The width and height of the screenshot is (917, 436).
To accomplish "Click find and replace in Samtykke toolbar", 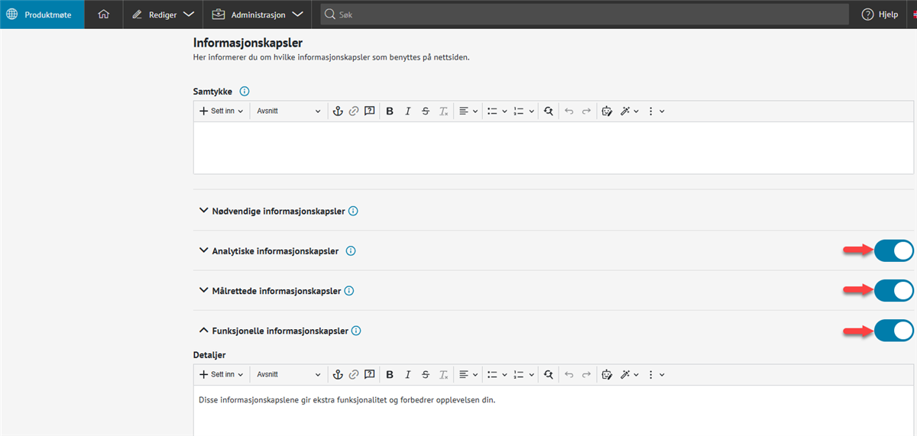I will click(x=548, y=111).
